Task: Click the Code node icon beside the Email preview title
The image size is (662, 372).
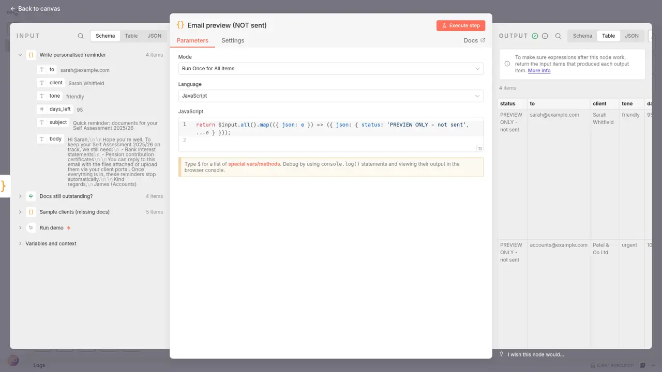Action: [180, 25]
